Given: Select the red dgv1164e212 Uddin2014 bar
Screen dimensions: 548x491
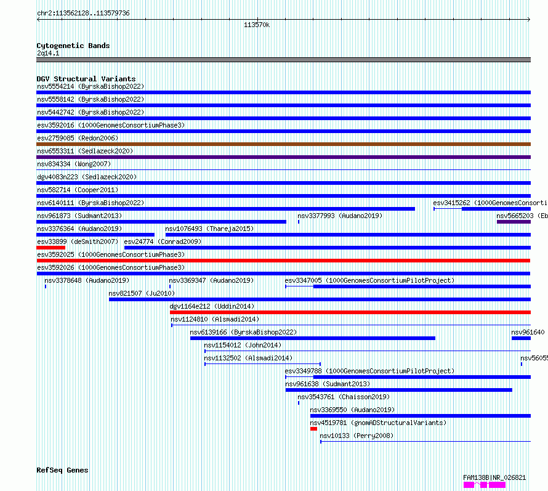Looking at the screenshot, I should coord(350,312).
